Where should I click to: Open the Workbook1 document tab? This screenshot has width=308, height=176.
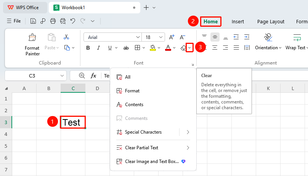(x=94, y=8)
